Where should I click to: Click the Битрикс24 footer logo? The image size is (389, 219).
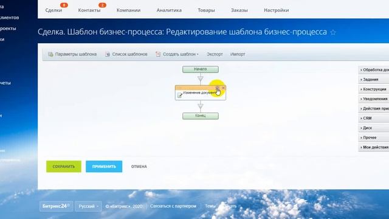(x=56, y=206)
